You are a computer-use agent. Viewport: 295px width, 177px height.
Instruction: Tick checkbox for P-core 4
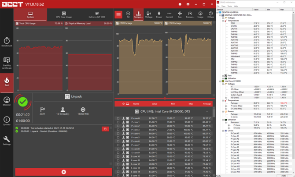click(118, 134)
